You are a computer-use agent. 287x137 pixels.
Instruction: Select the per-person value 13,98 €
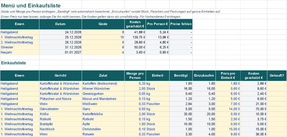[157, 37]
